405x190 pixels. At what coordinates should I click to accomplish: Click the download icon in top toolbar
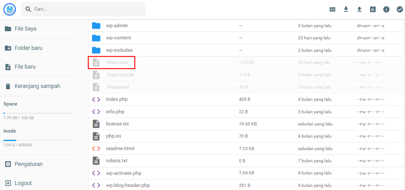point(346,9)
